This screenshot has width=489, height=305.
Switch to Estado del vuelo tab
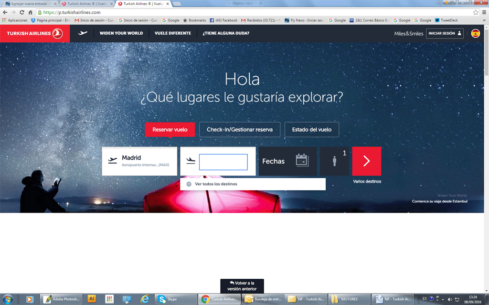pos(312,130)
